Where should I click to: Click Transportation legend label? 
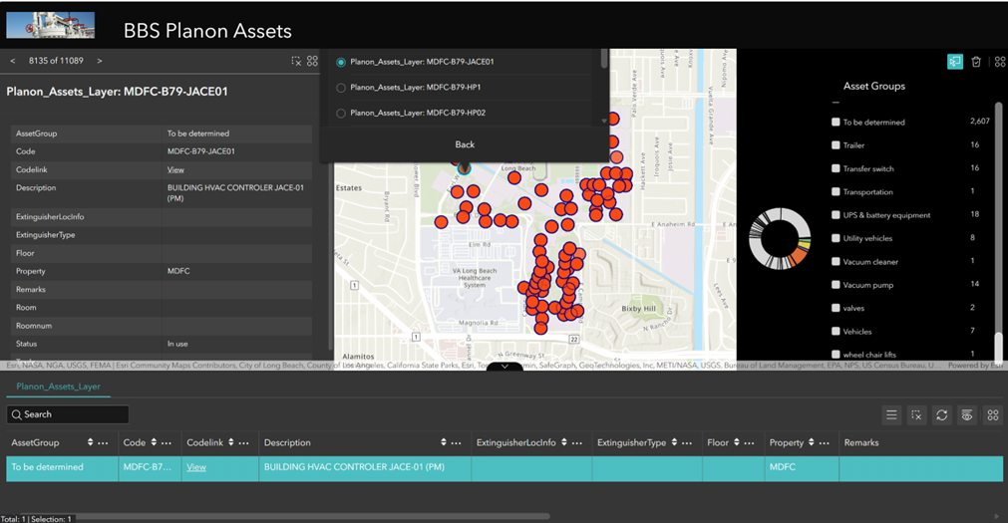coord(867,192)
